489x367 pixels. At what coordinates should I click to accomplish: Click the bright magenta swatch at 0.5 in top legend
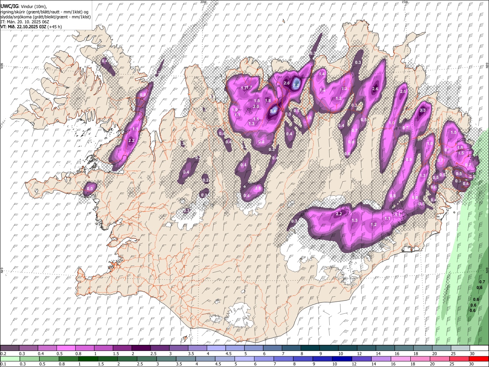66,348
